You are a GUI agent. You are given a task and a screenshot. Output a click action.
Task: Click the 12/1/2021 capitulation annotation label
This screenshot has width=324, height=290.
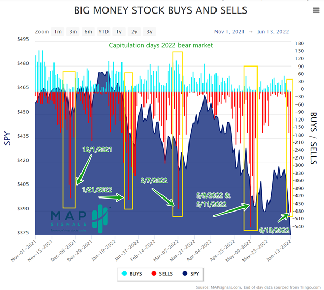(x=97, y=149)
